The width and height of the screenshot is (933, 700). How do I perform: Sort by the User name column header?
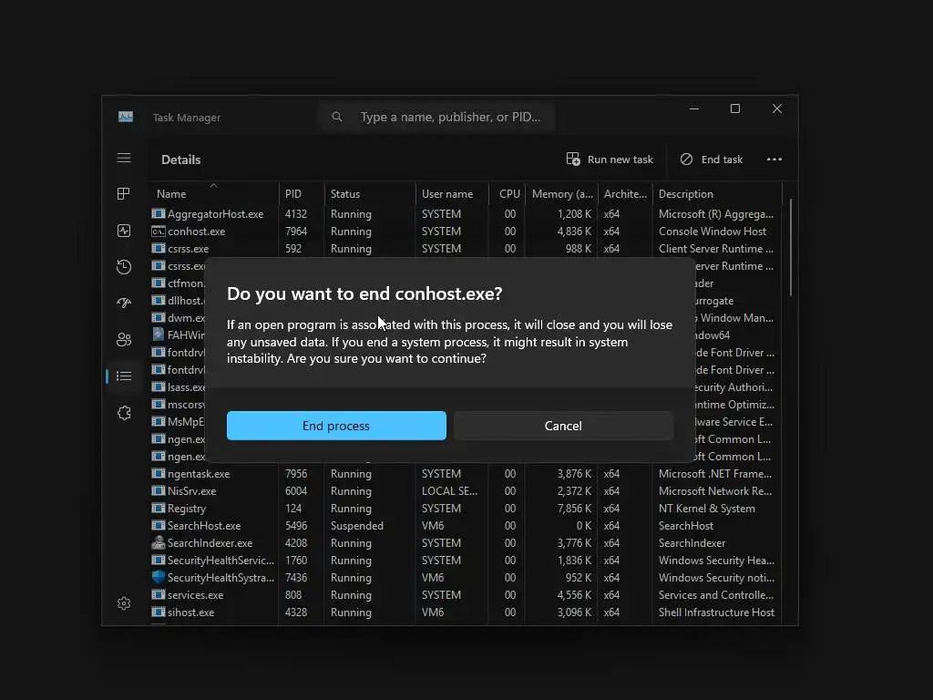point(452,193)
